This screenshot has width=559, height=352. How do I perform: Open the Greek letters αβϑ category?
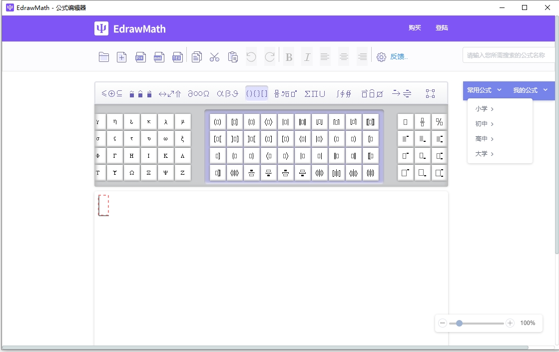(x=227, y=94)
